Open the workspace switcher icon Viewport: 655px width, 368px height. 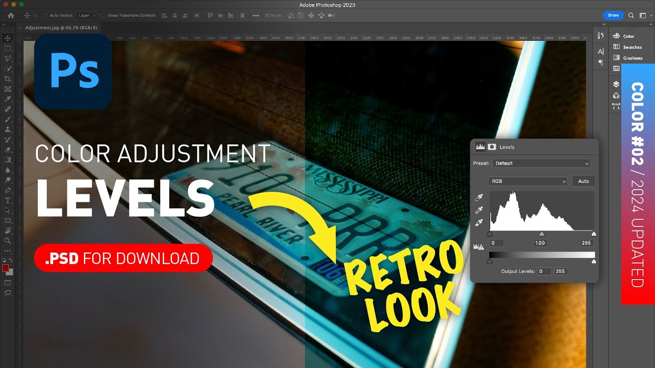point(643,16)
